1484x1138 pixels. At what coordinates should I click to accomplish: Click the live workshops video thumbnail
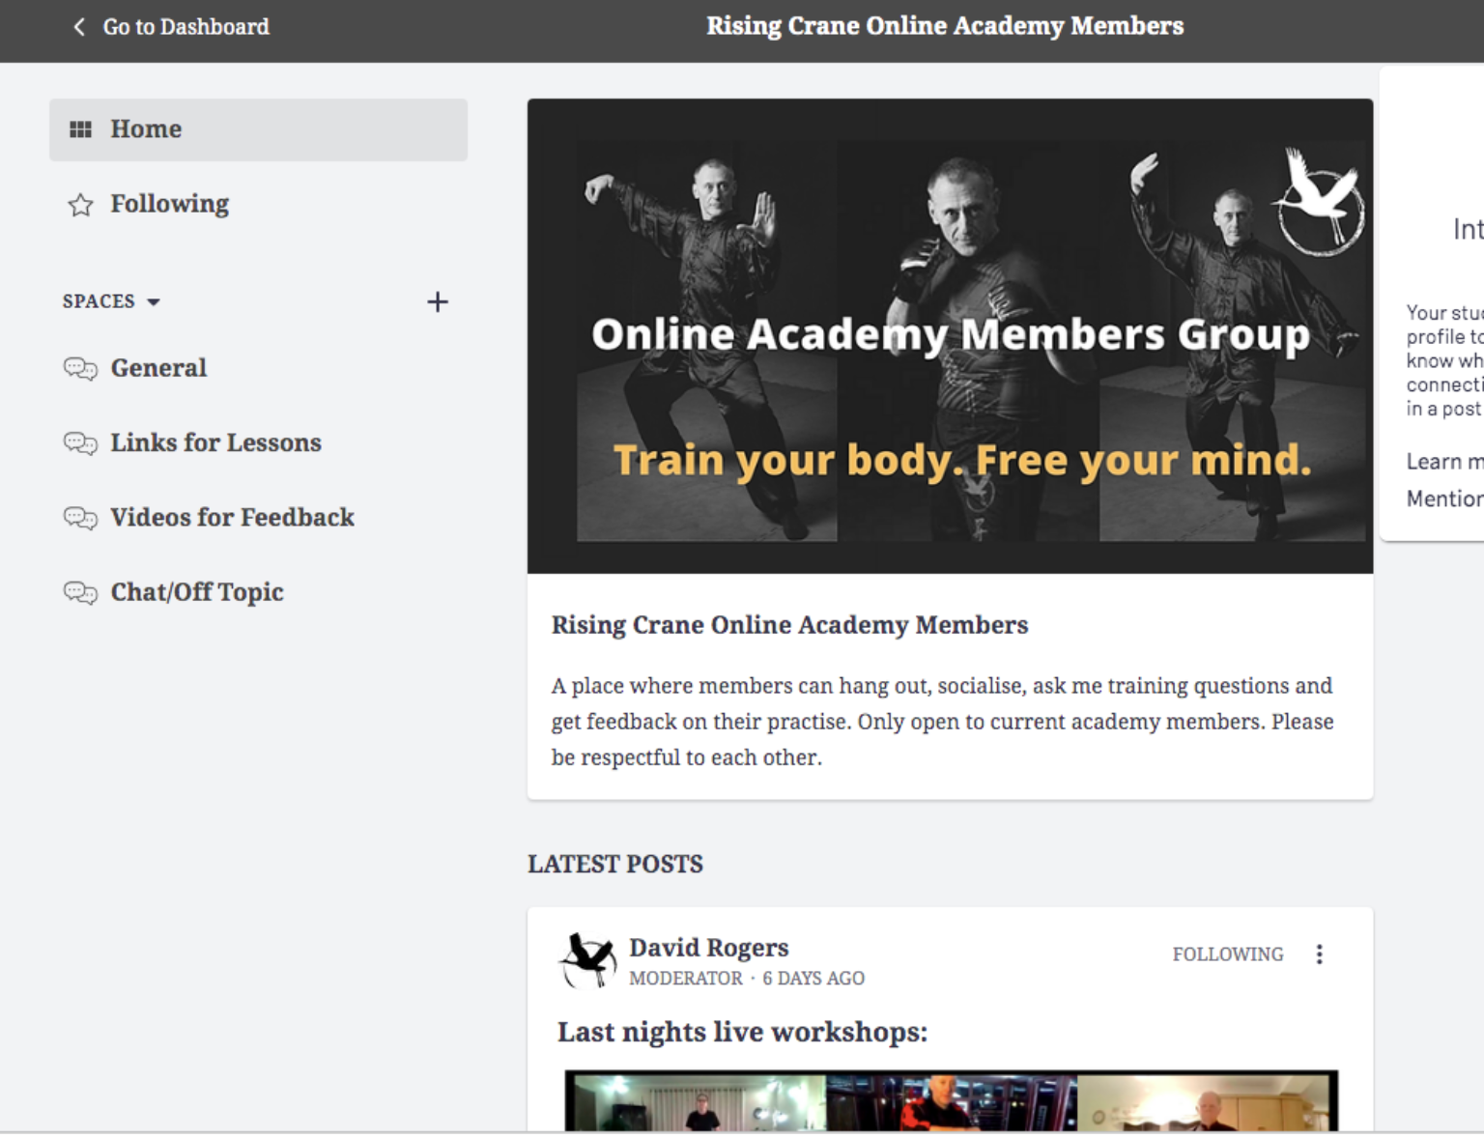click(x=952, y=1100)
